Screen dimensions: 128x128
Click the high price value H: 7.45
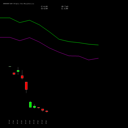[65, 7]
